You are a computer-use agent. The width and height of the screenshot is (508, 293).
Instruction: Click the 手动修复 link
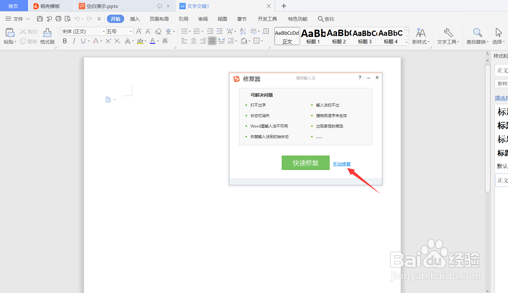pyautogui.click(x=342, y=164)
